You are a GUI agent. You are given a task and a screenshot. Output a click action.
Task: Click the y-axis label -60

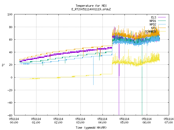click(x=10, y=115)
